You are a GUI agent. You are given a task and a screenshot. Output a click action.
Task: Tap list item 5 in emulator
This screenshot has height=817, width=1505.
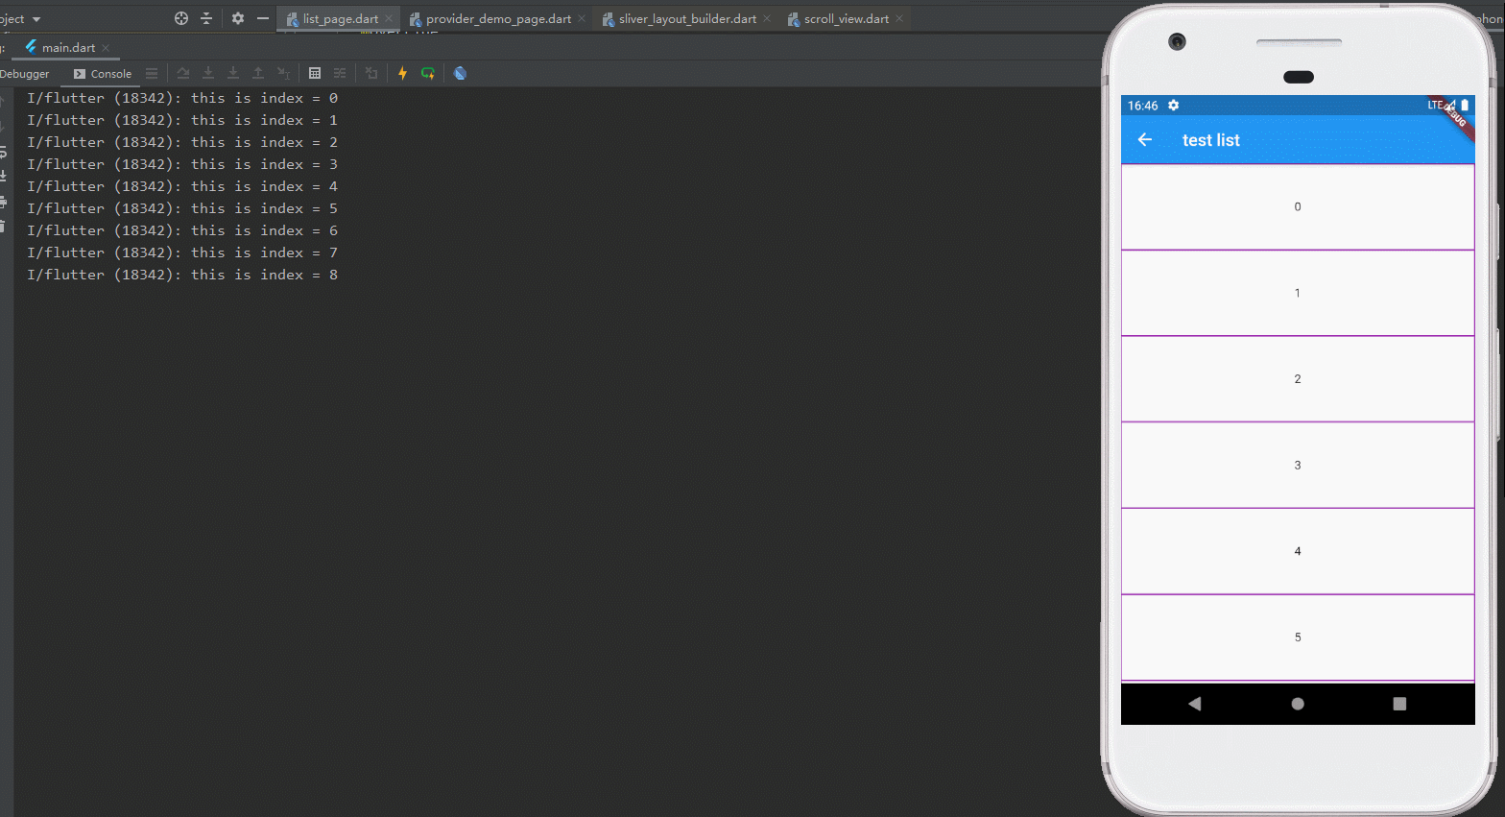(x=1298, y=637)
